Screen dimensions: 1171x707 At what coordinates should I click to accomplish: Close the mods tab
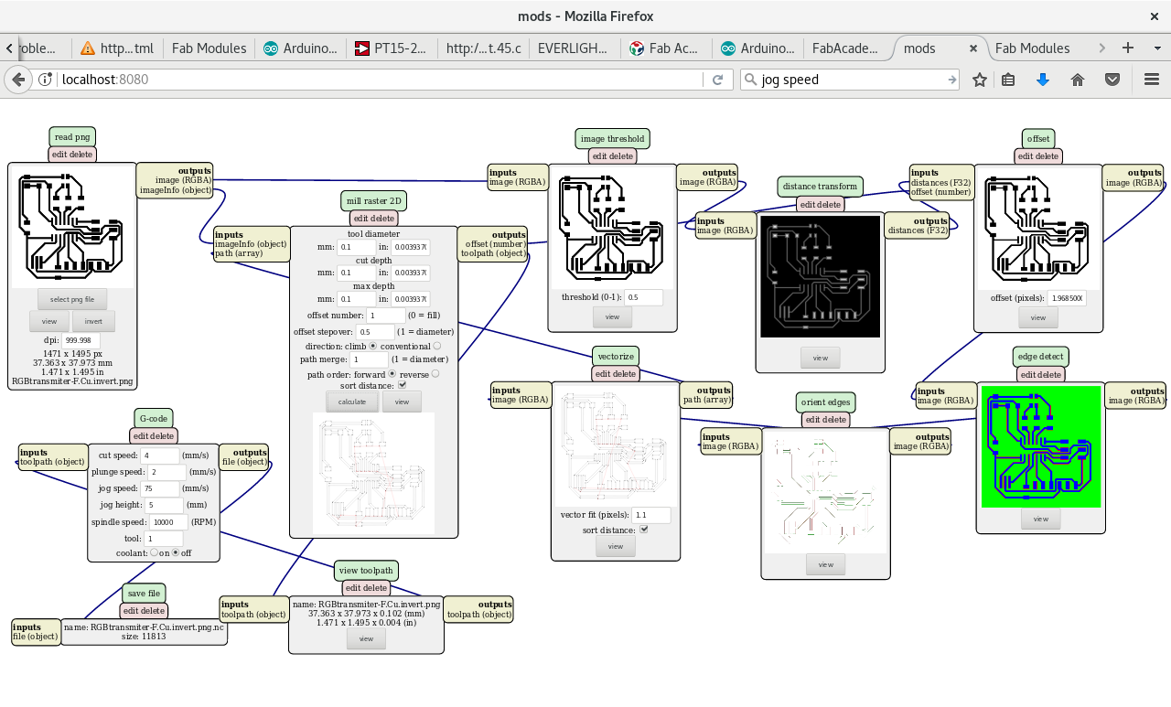tap(973, 48)
